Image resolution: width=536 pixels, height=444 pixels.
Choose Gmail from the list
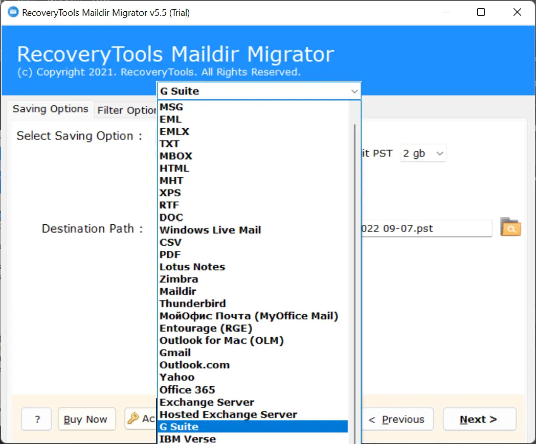pyautogui.click(x=175, y=353)
